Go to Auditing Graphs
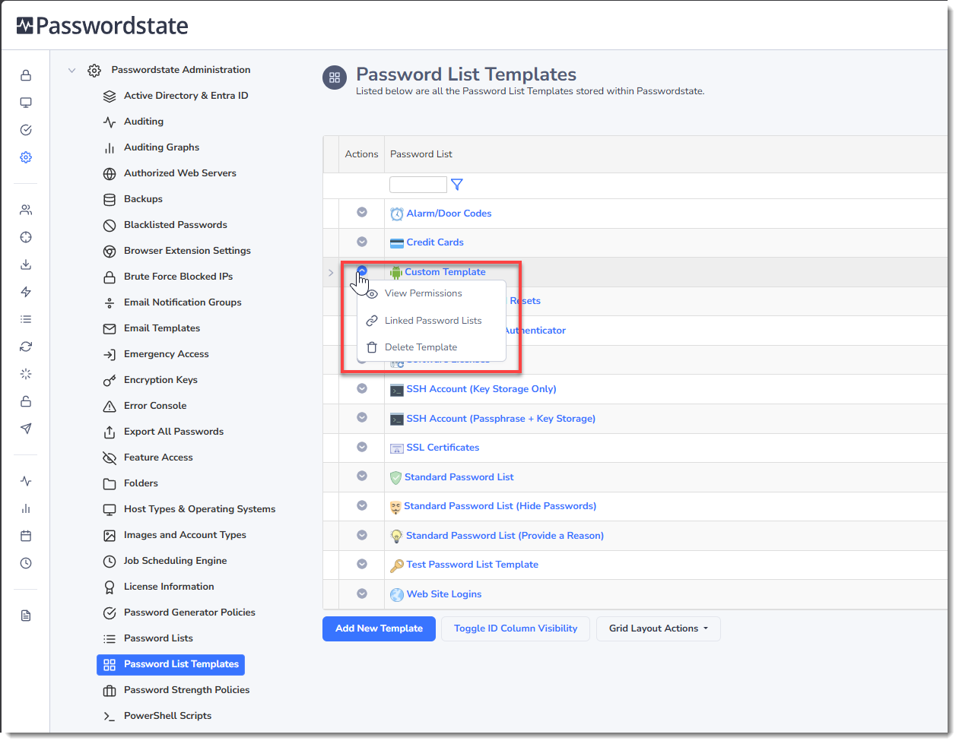The height and width of the screenshot is (744, 959). pyautogui.click(x=162, y=147)
